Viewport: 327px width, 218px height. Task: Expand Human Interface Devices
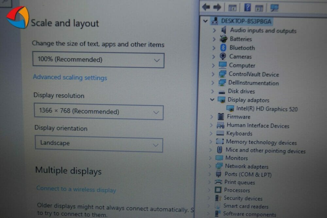point(211,125)
